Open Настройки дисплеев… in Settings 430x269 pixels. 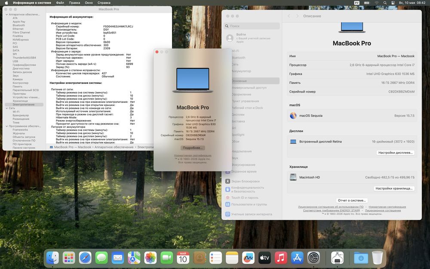(x=396, y=153)
